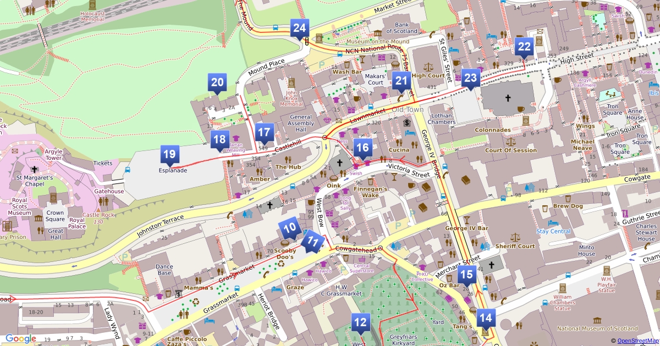Click marker 16 near Victoria Street
660x346 pixels.
coord(362,148)
